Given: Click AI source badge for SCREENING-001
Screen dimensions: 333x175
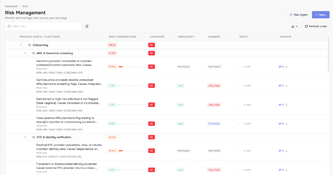Looking at the screenshot, I should 281,105.
